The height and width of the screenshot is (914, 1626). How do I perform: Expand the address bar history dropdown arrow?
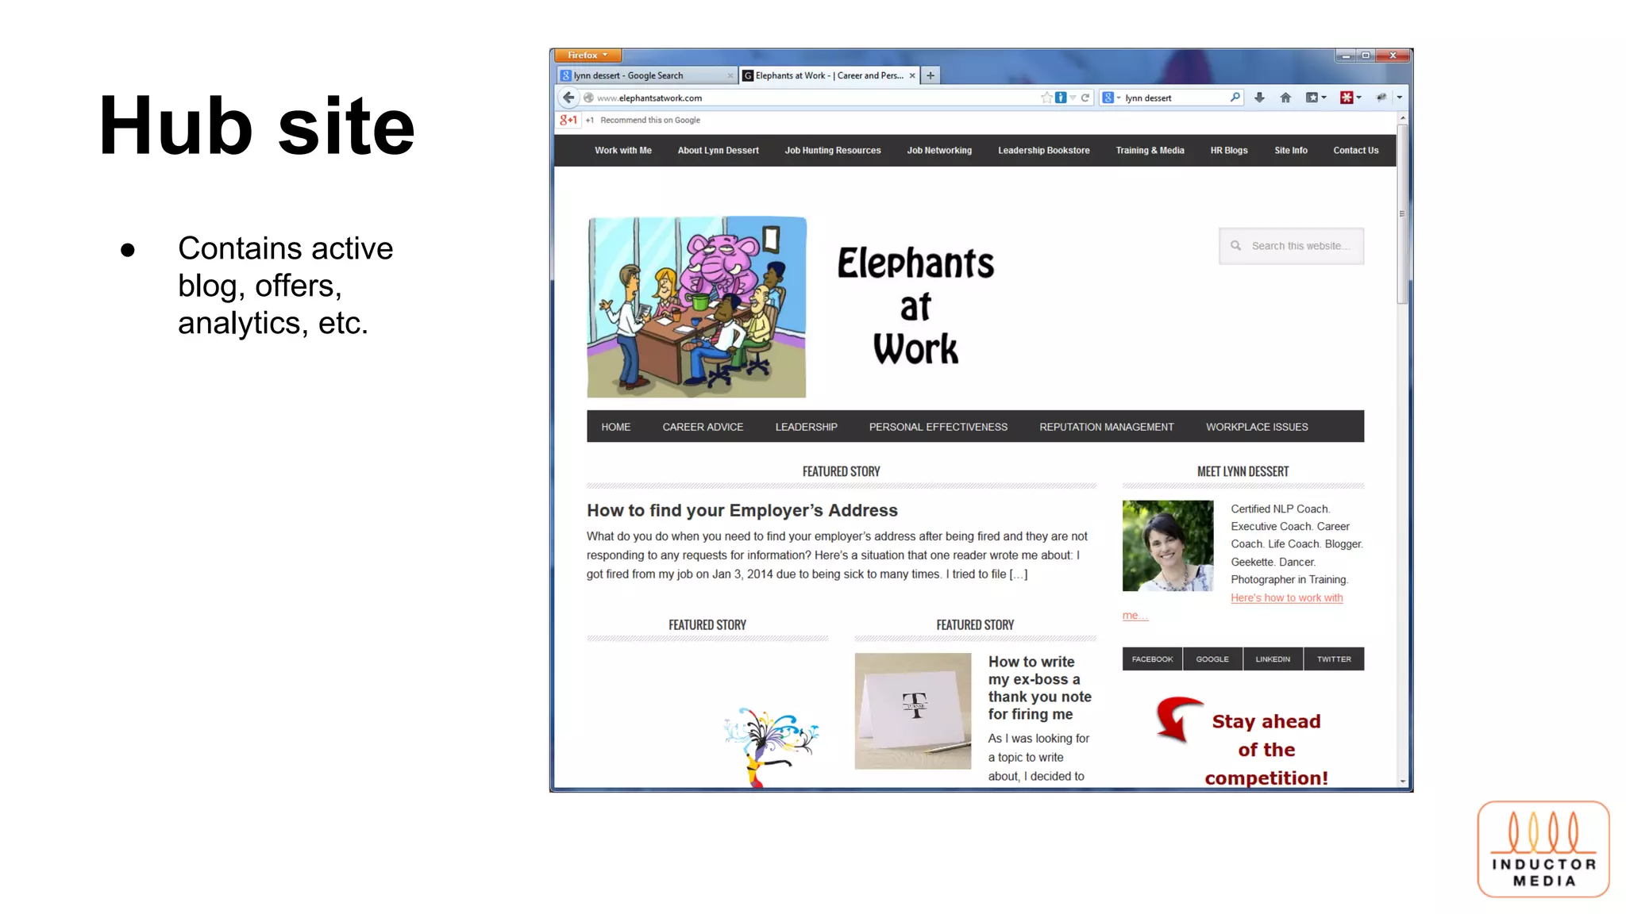coord(1073,98)
